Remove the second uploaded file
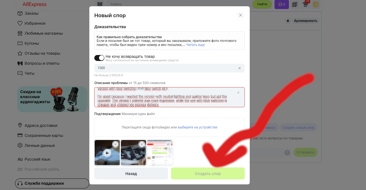 pyautogui.click(x=142, y=144)
